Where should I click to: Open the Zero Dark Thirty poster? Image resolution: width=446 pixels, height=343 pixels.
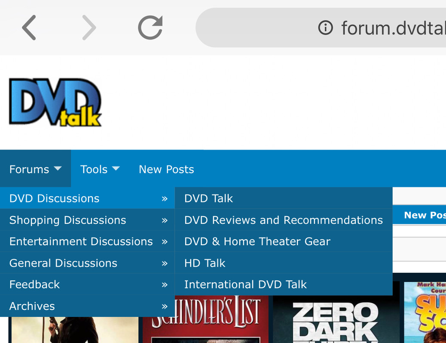[x=336, y=319]
